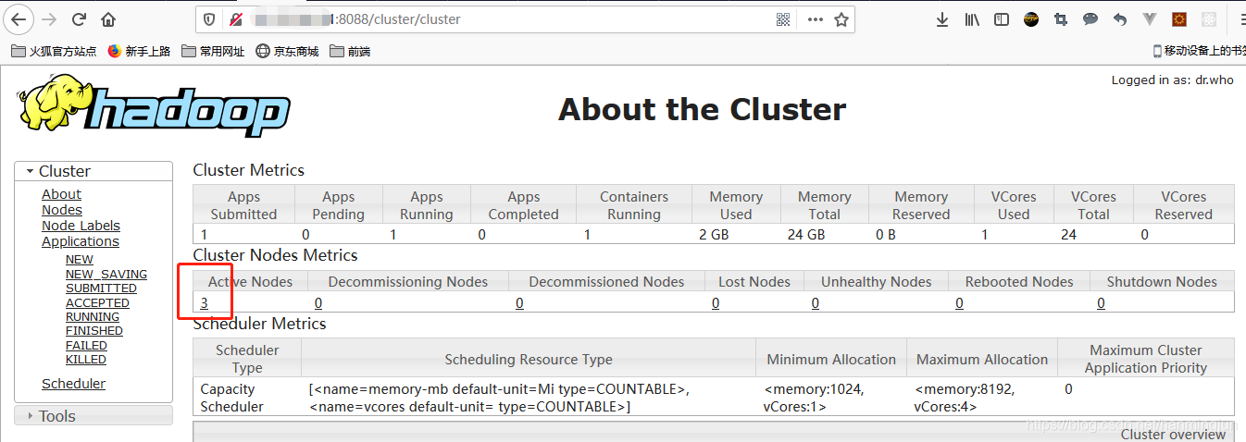Open the library bookshelf icon

point(972,19)
